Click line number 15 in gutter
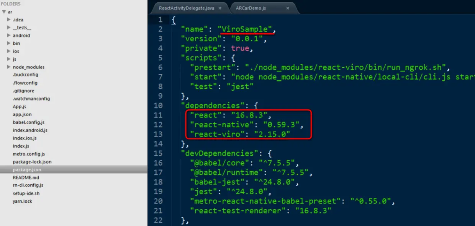475x226 pixels. pos(158,153)
